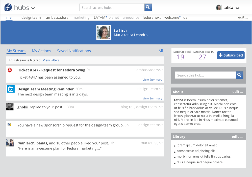Click the sponsorship request message text
The width and height of the screenshot is (252, 177).
70,125
